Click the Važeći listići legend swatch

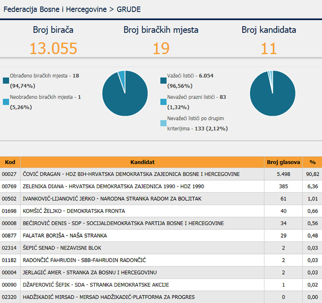click(x=163, y=81)
